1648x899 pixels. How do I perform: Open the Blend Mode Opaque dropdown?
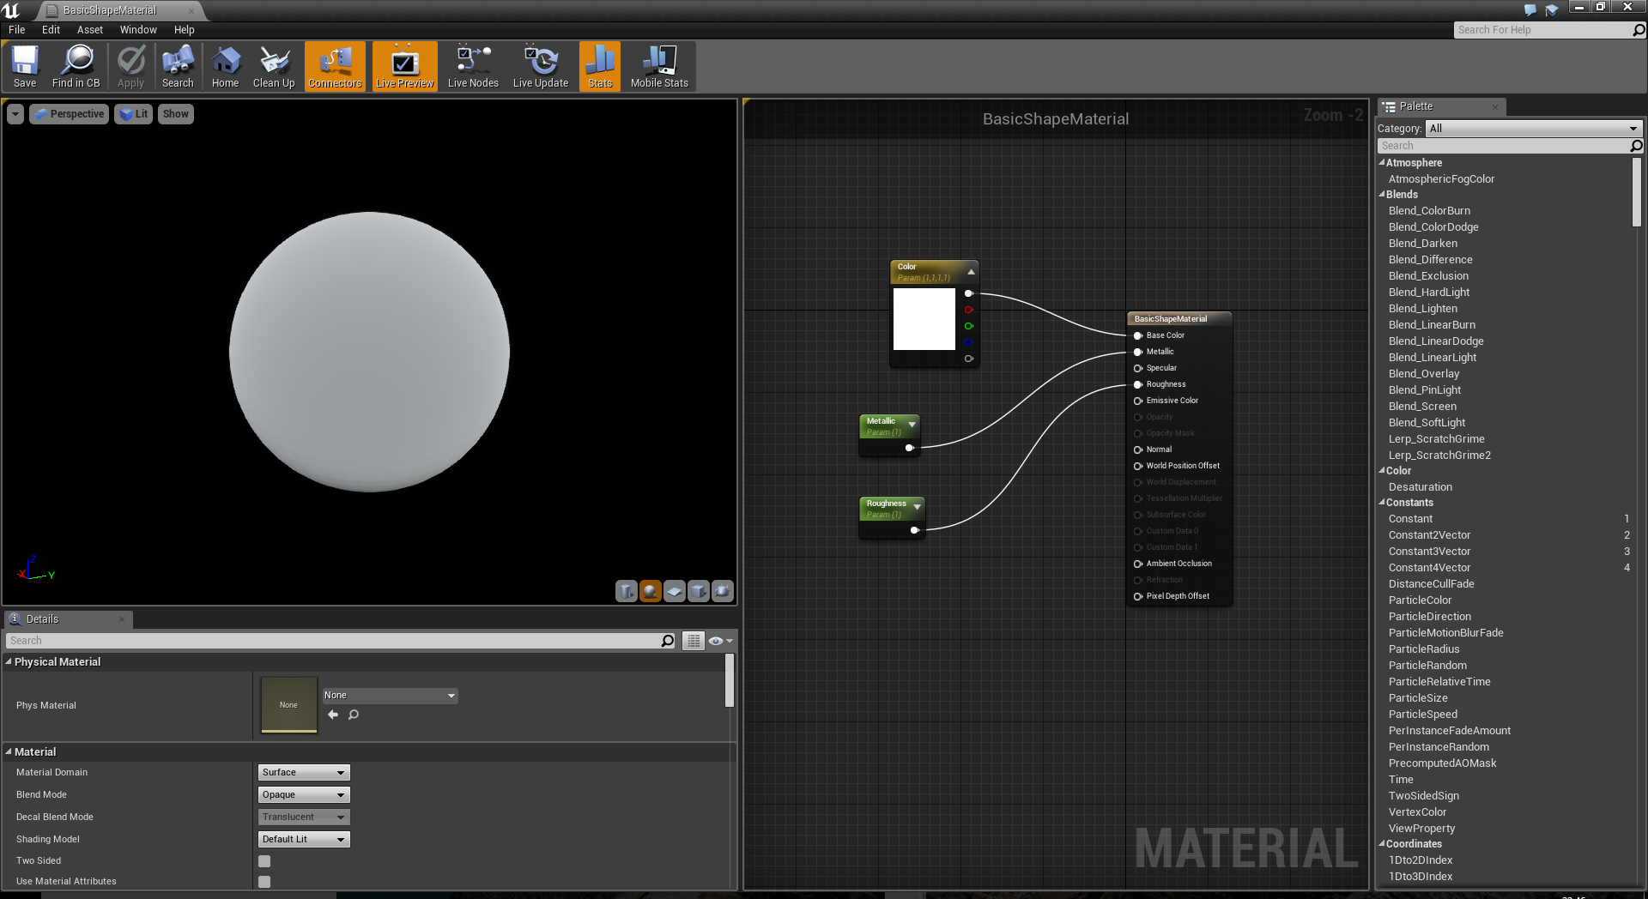[x=304, y=794]
